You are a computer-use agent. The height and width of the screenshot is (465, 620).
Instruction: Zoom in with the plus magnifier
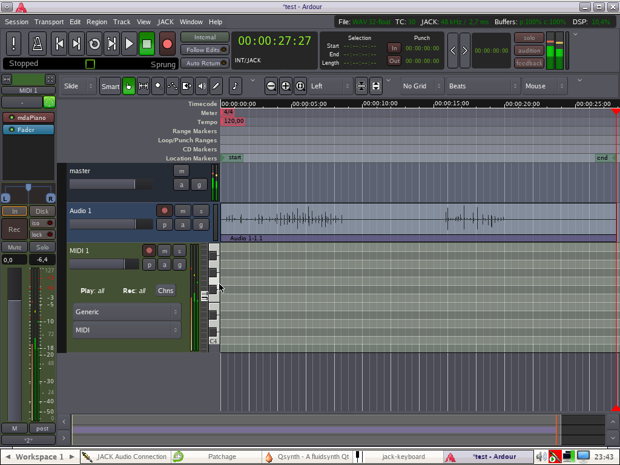(286, 86)
